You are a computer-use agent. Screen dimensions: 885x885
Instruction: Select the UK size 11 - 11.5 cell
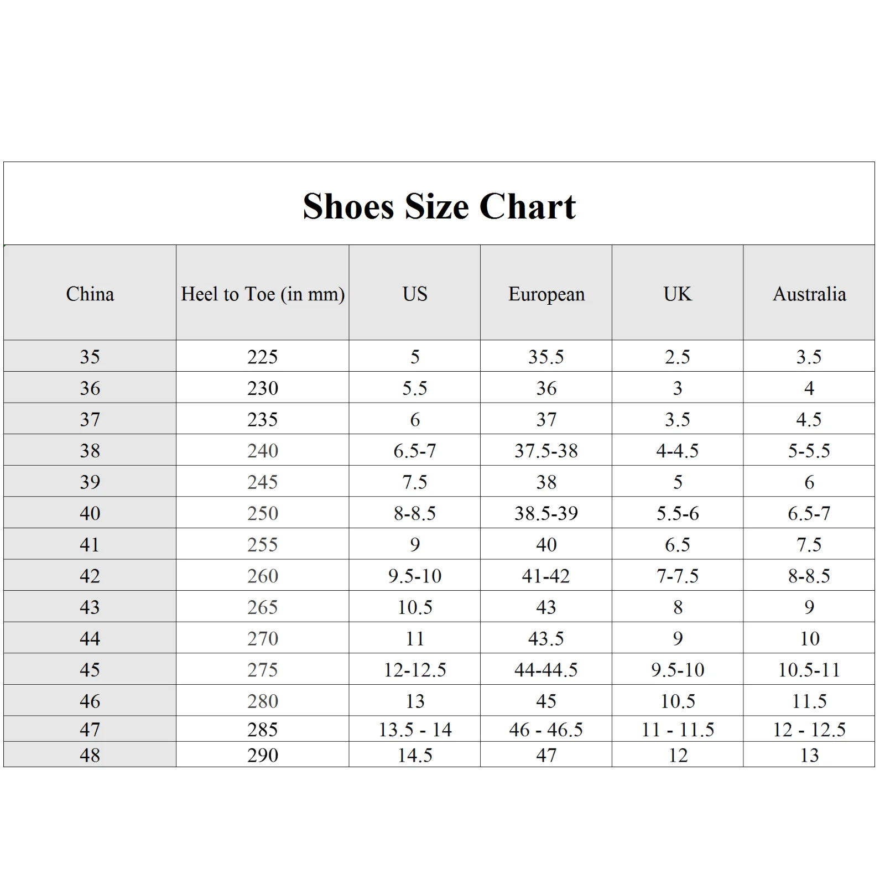point(678,730)
